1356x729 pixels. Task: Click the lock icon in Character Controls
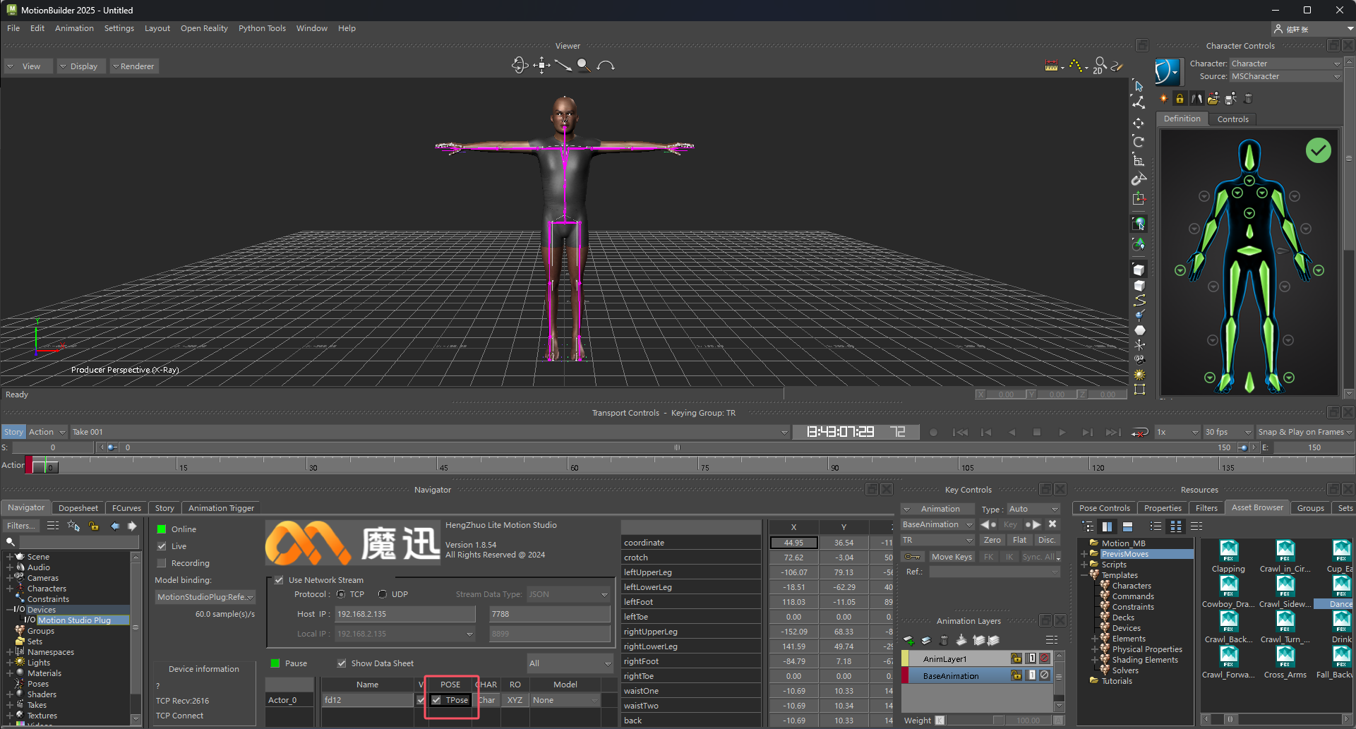1180,99
